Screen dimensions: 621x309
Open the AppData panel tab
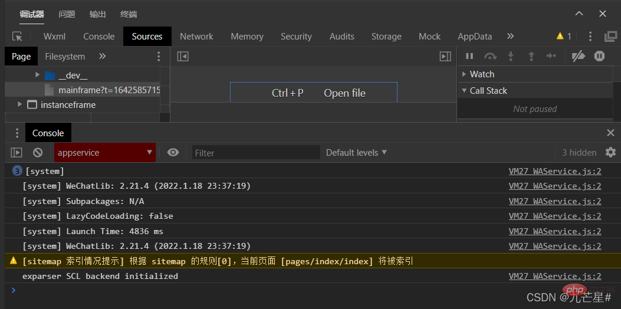(475, 37)
